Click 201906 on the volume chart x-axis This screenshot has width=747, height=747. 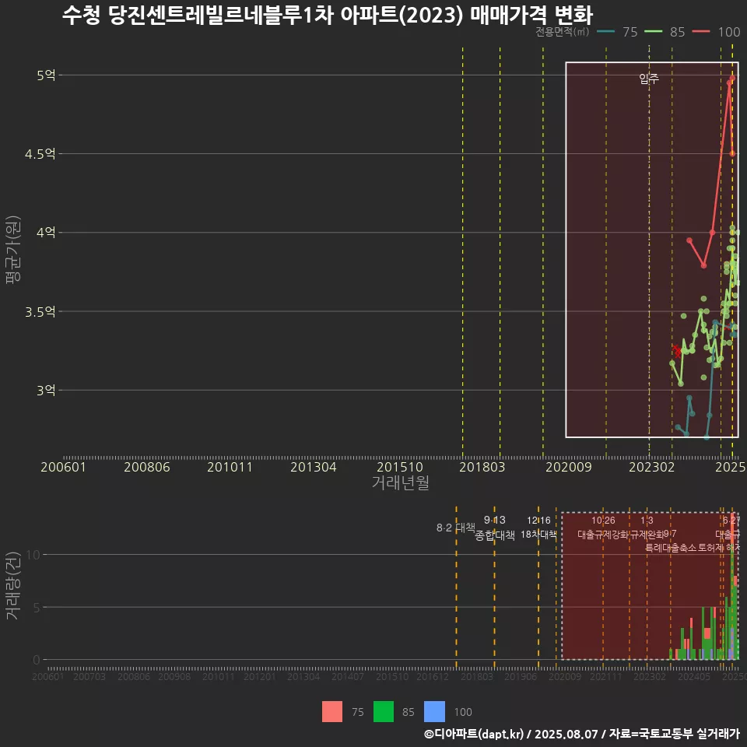(521, 676)
